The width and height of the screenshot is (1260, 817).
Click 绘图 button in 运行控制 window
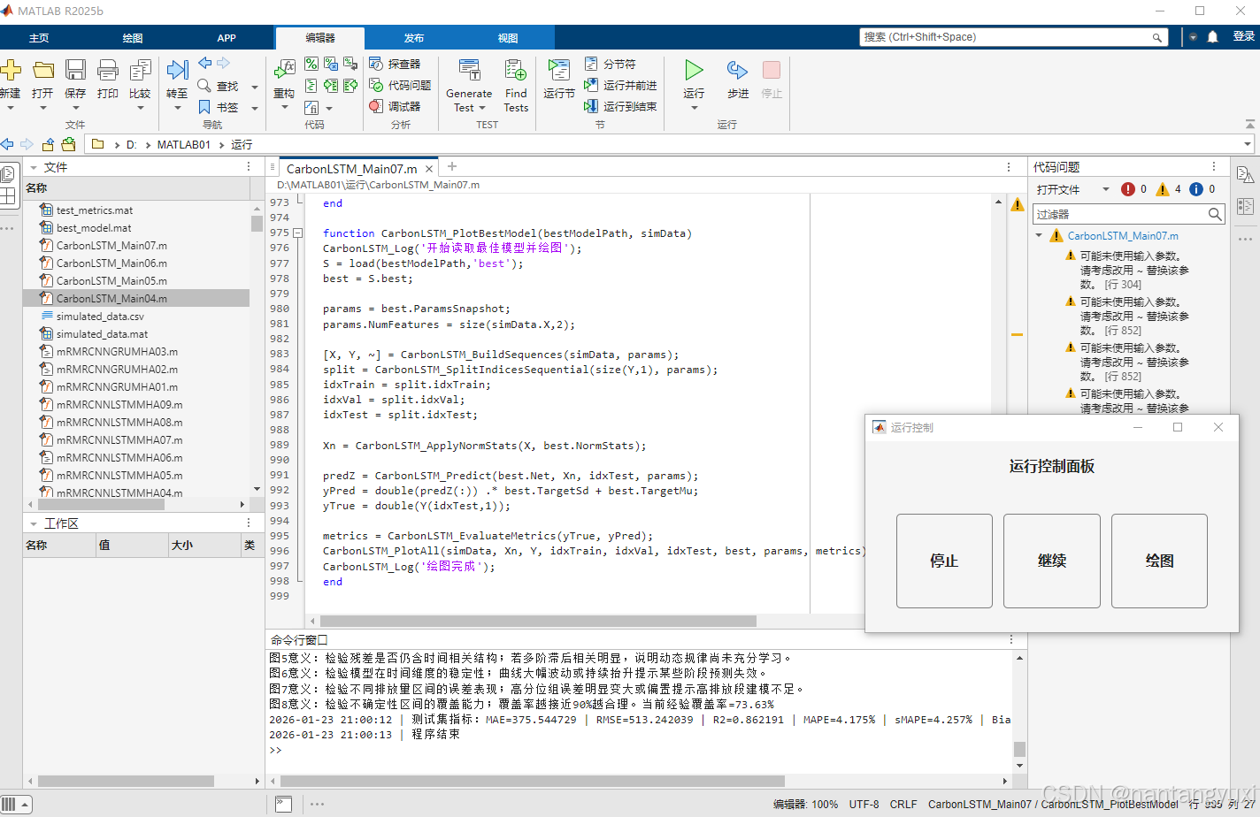click(1159, 561)
